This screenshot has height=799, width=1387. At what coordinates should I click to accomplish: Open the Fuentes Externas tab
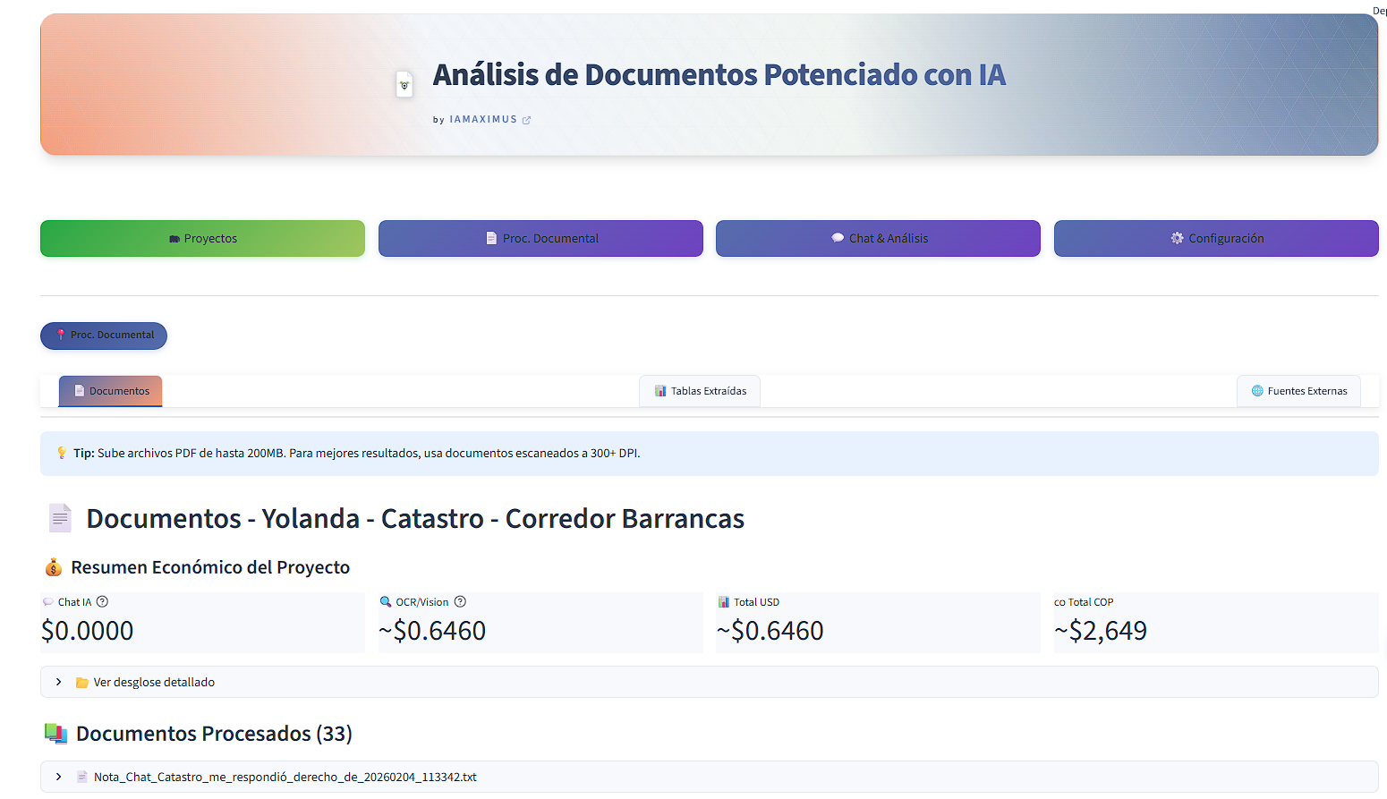(x=1299, y=391)
